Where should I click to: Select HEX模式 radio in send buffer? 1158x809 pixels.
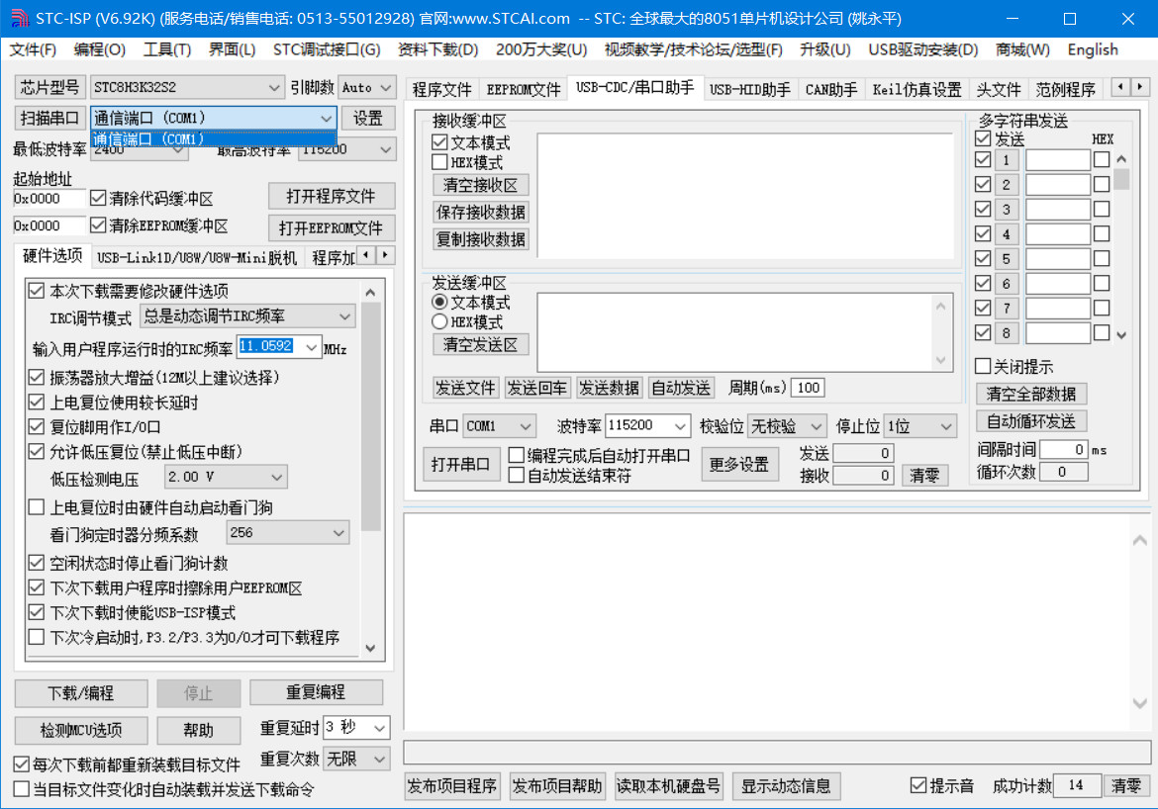(x=440, y=321)
